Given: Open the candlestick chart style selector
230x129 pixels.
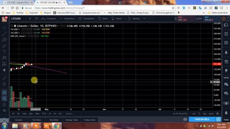Looking at the screenshot, I should [36, 19].
